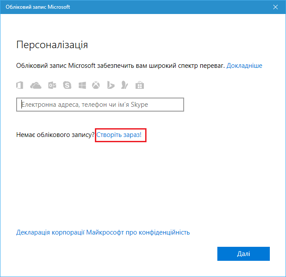The image size is (286, 277).
Task: Click the Windows logo icon
Action: point(82,85)
